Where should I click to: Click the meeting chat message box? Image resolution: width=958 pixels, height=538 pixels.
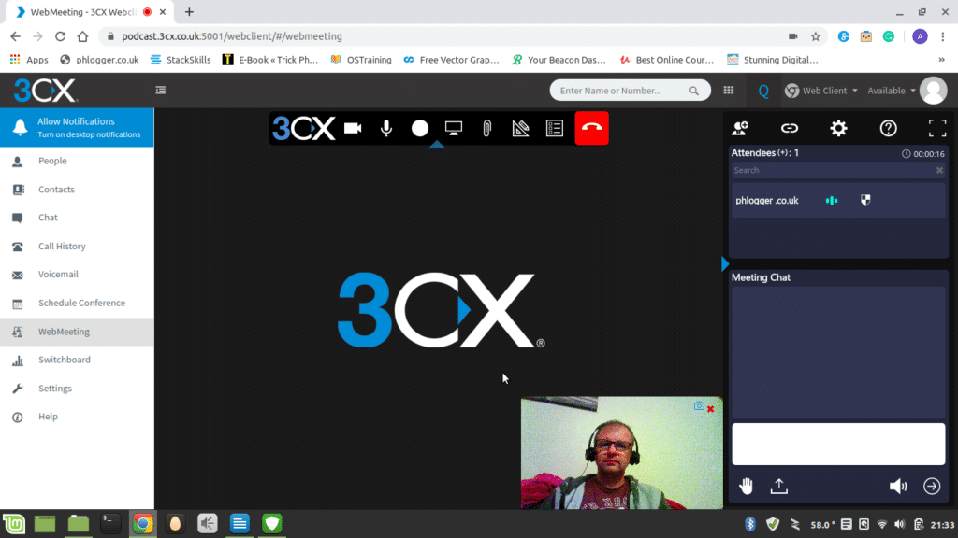838,444
